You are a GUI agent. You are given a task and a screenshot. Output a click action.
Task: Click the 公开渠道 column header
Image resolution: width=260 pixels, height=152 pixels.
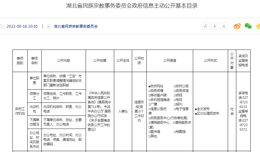point(169,60)
